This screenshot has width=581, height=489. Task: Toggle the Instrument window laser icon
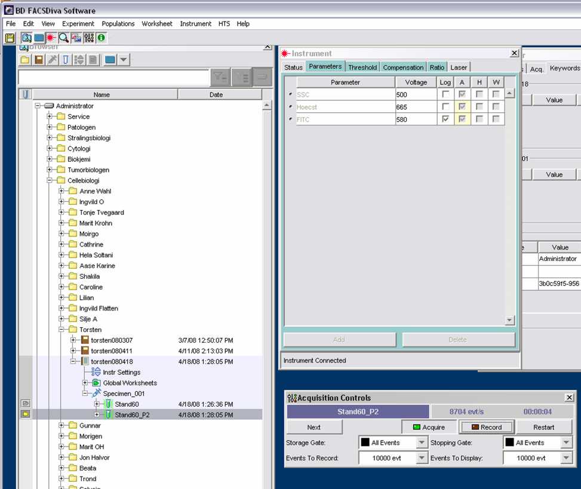coord(52,38)
